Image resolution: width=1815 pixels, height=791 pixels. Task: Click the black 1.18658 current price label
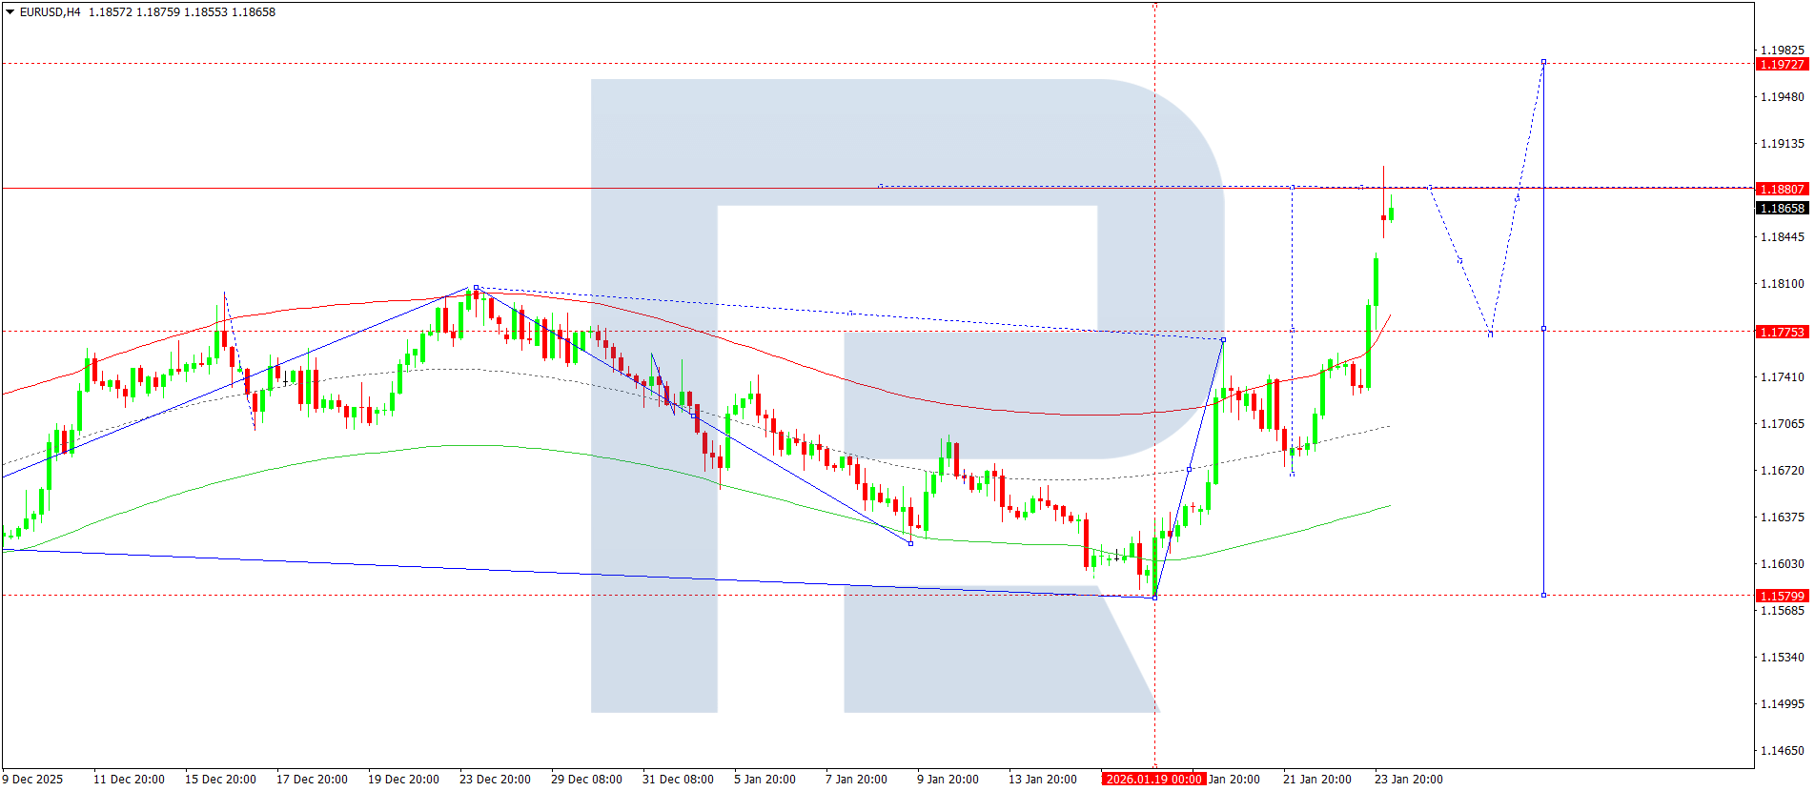(1781, 208)
